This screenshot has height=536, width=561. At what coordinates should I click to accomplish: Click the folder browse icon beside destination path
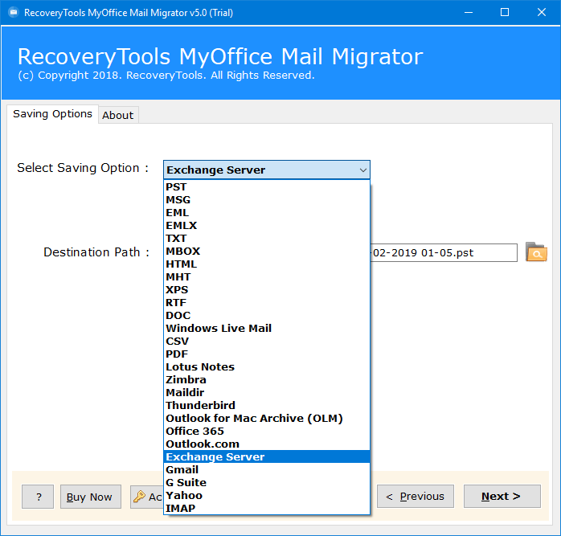[x=535, y=252]
